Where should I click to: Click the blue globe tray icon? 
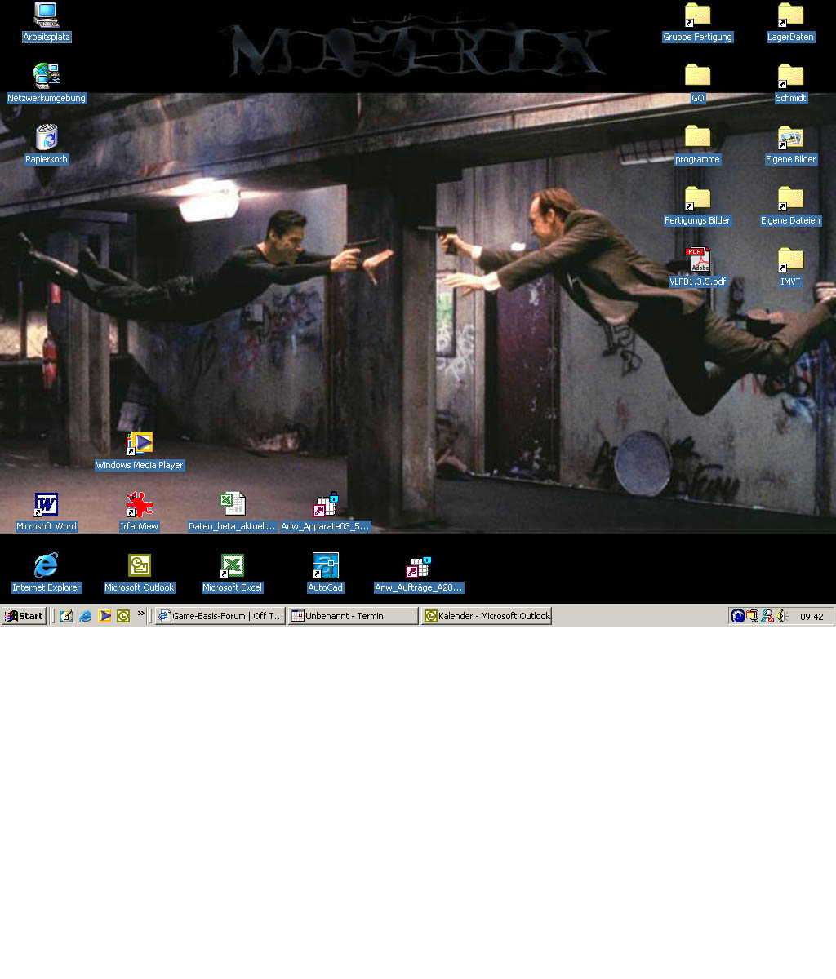[x=738, y=616]
